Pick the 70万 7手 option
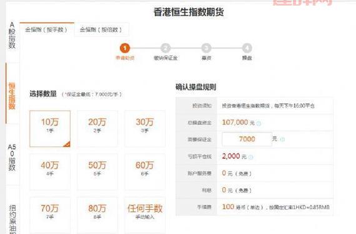The width and height of the screenshot is (356, 234). (x=50, y=215)
